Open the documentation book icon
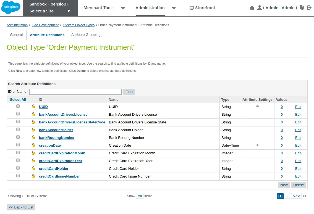The image size is (314, 214). [302, 8]
